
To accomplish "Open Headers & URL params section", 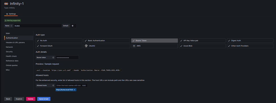I will point(15,42).
